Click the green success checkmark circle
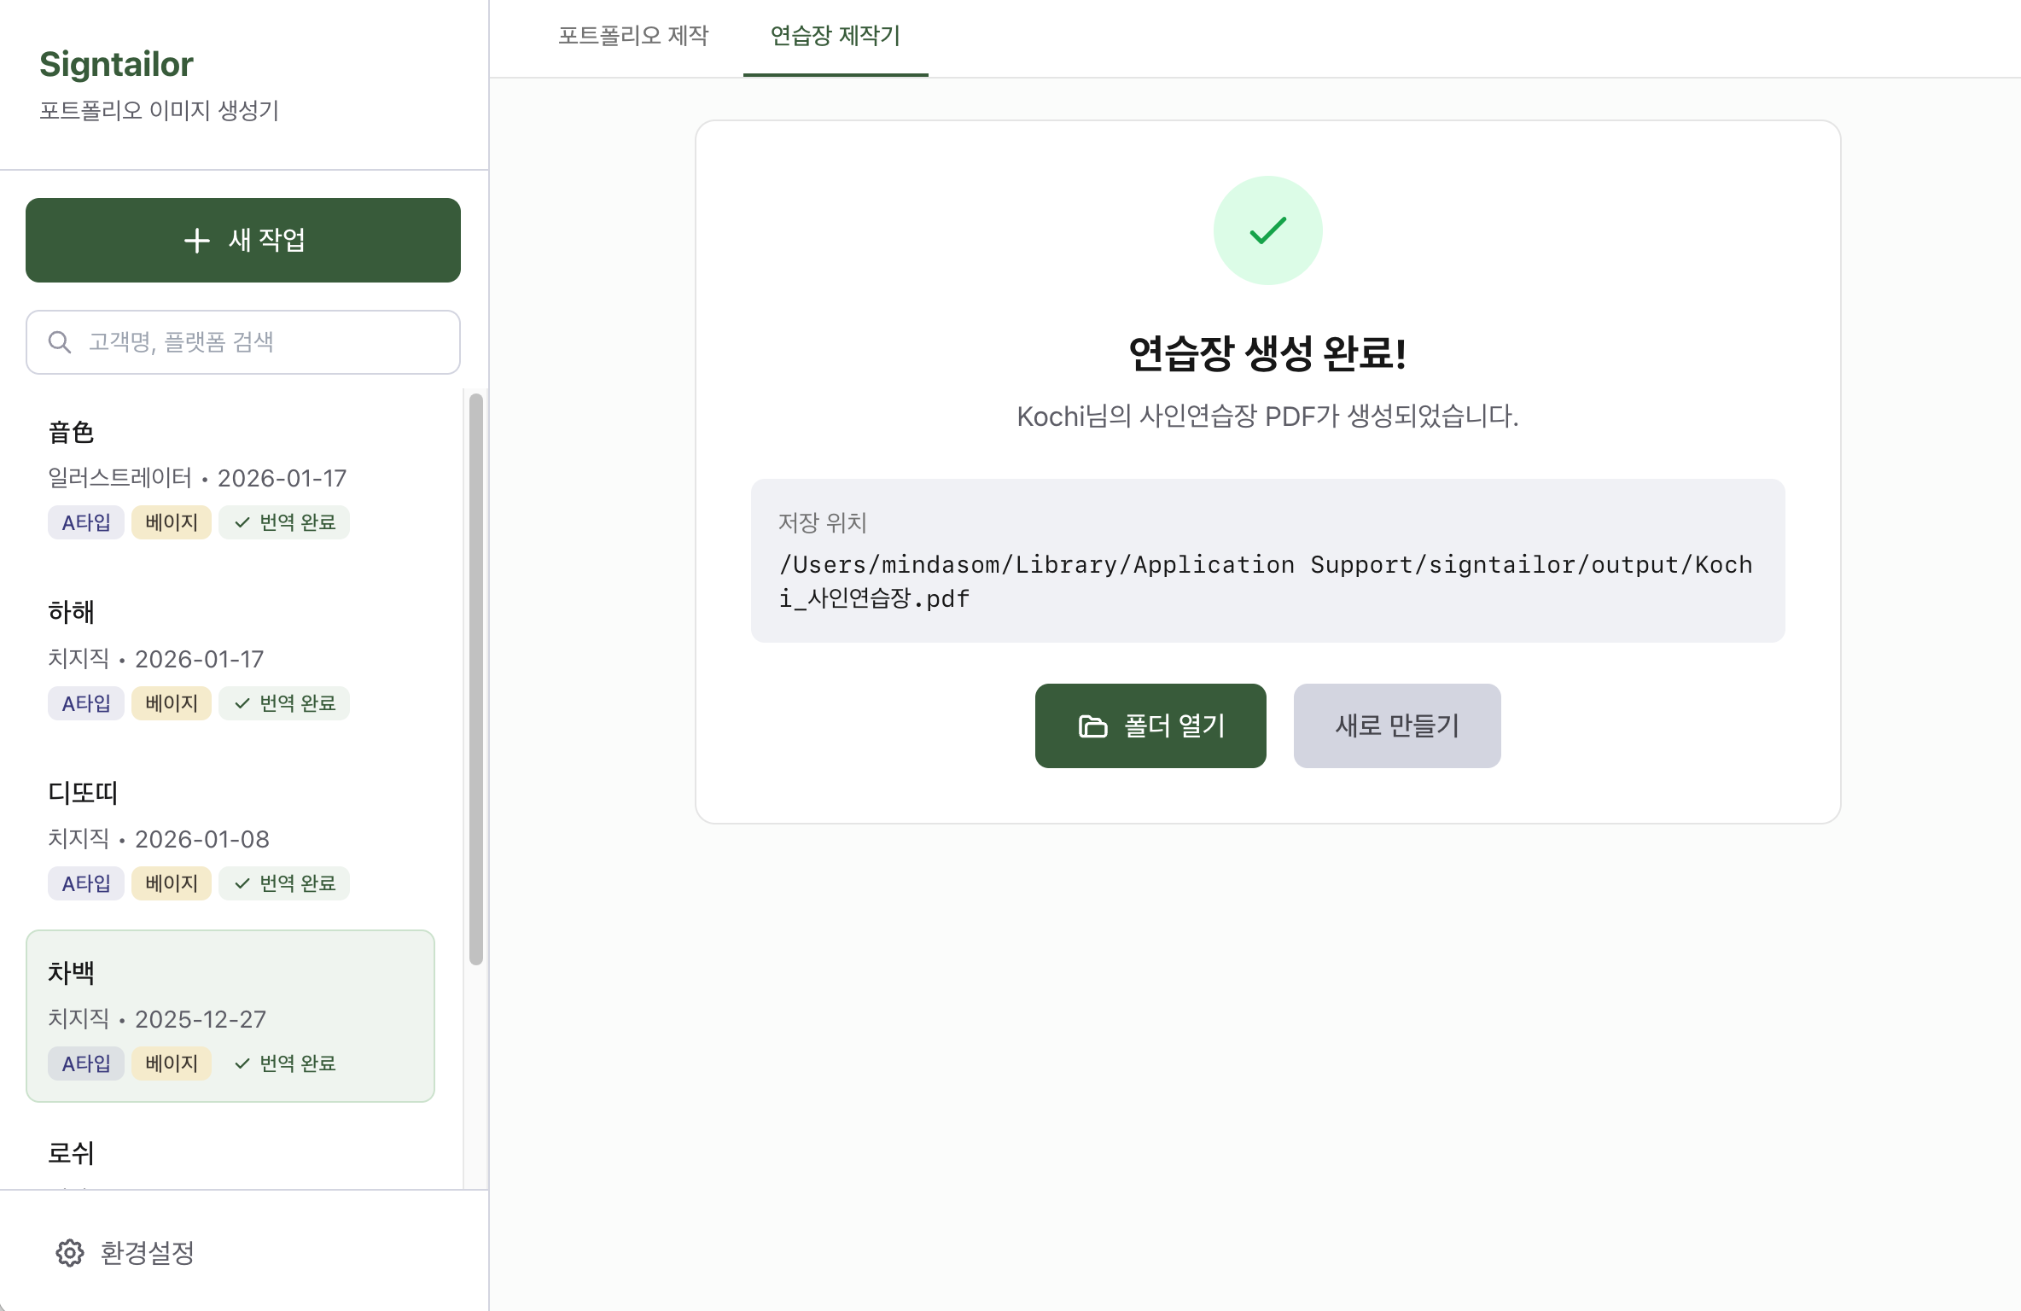The width and height of the screenshot is (2021, 1311). [1268, 230]
